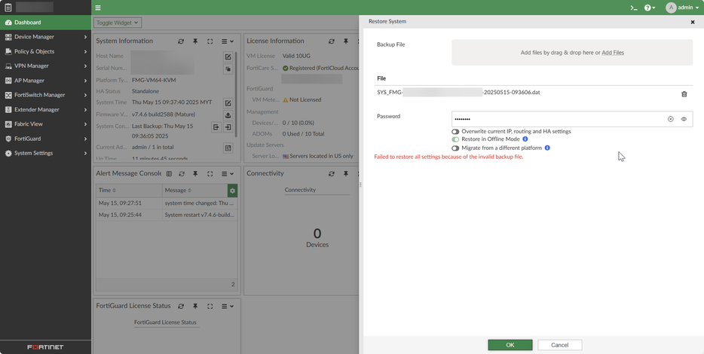
Task: Refresh the System Information widget
Action: [181, 41]
